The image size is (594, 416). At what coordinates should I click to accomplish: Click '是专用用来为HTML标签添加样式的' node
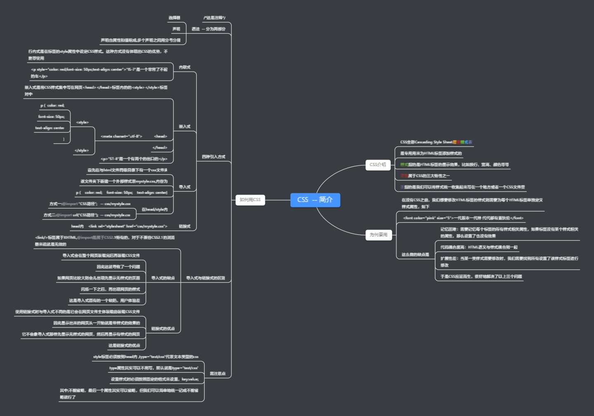[431, 153]
